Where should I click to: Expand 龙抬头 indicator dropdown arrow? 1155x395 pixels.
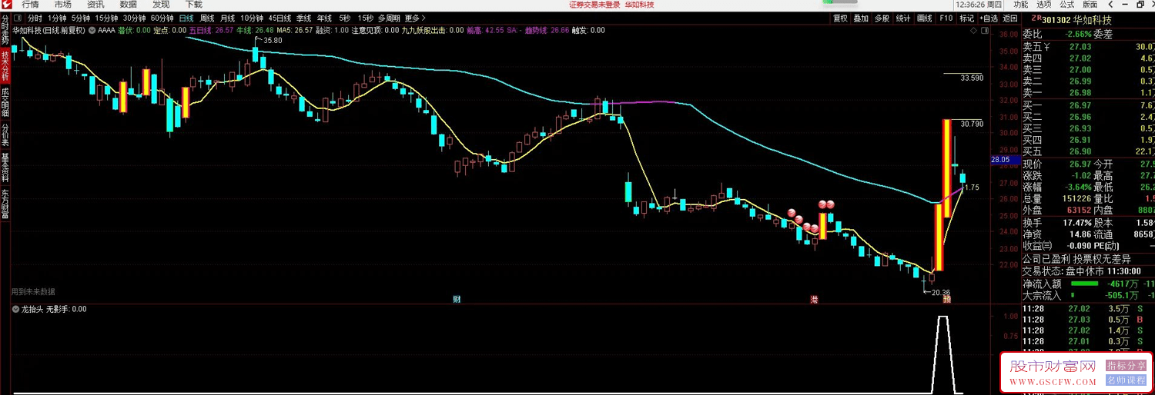pos(16,309)
